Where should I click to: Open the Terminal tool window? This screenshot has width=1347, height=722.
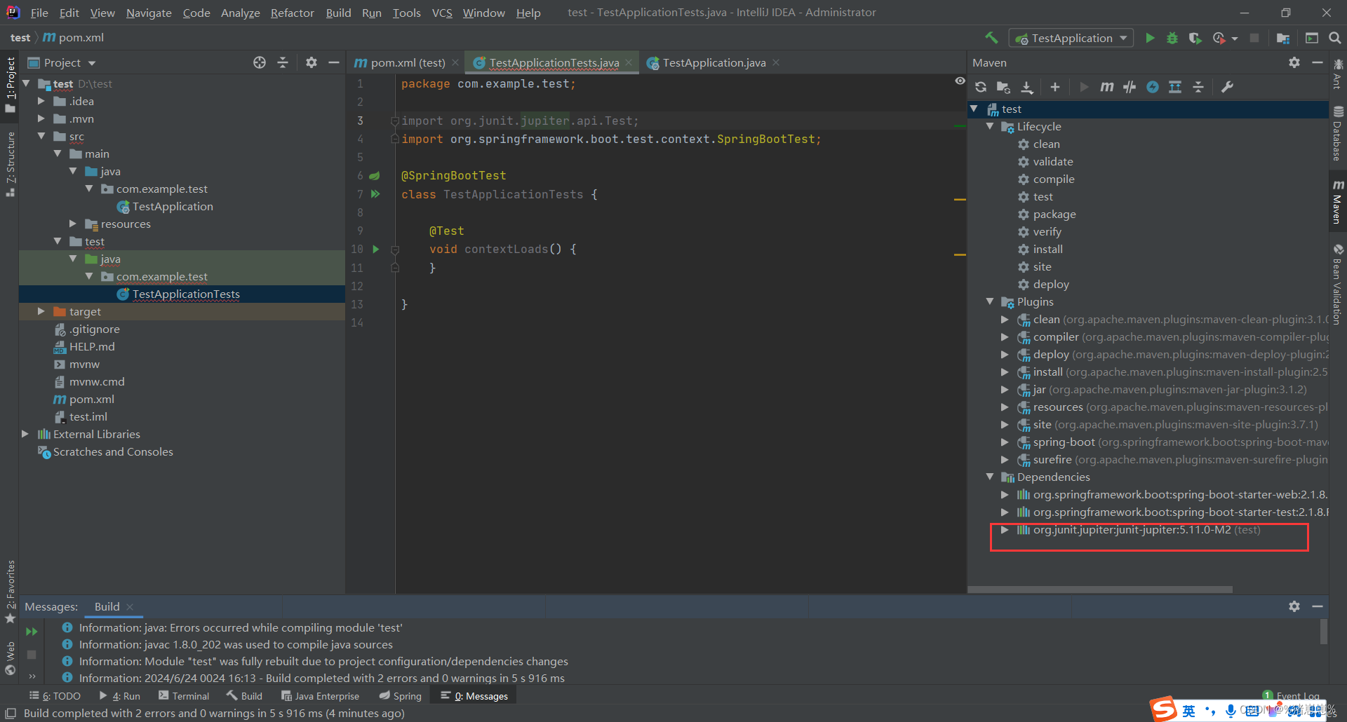coord(184,696)
